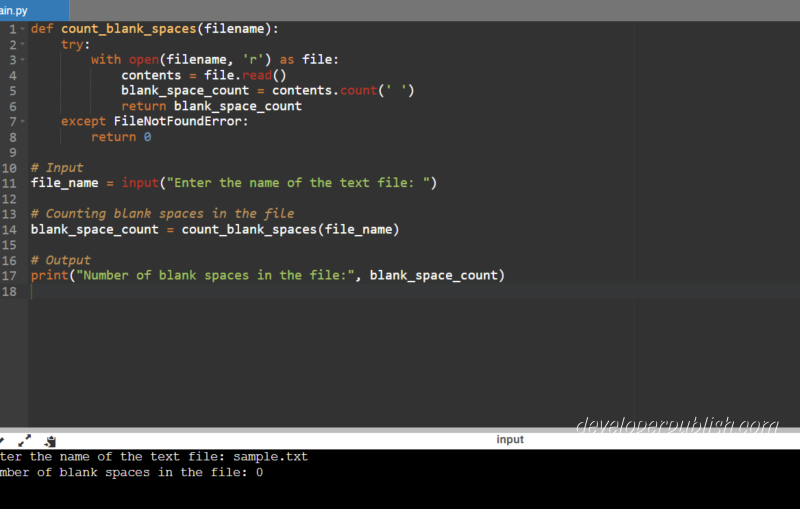Viewport: 800px width, 509px height.
Task: Click the clear console pencil icon
Action: click(2, 441)
